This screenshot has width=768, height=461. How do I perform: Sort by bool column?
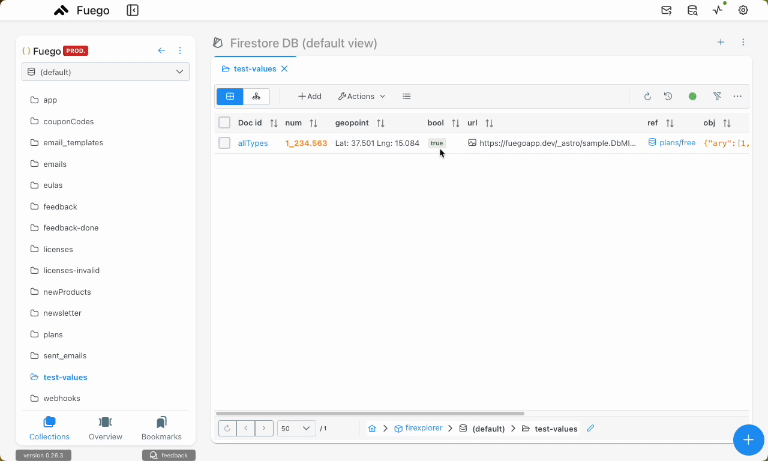click(x=455, y=123)
